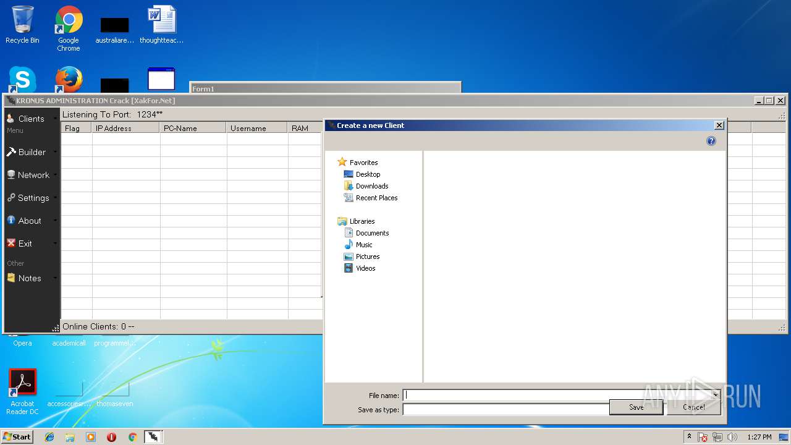Open the Notes entry in the sidebar
The image size is (791, 445).
coord(32,278)
